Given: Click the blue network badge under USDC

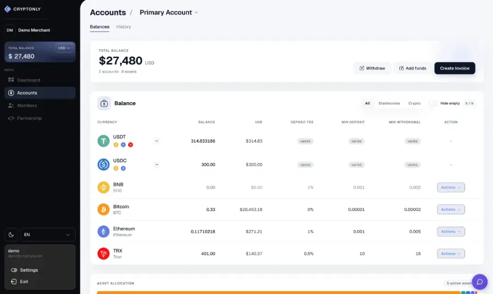Looking at the screenshot, I should [123, 168].
